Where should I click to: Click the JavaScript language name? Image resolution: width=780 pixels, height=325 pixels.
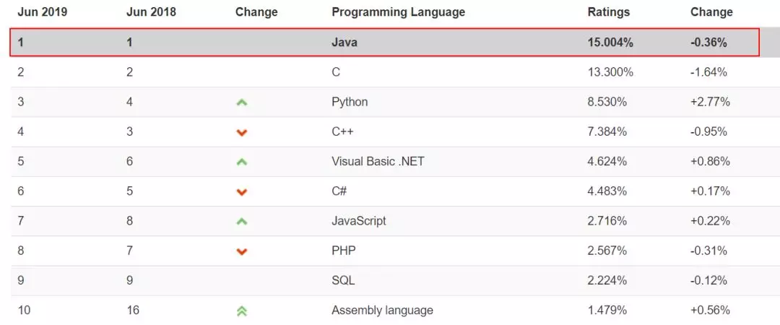[x=358, y=221]
